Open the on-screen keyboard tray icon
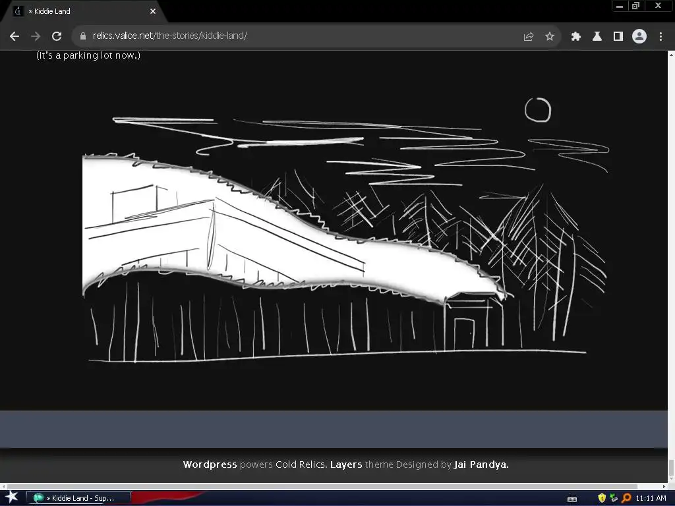The height and width of the screenshot is (506, 675). [572, 499]
